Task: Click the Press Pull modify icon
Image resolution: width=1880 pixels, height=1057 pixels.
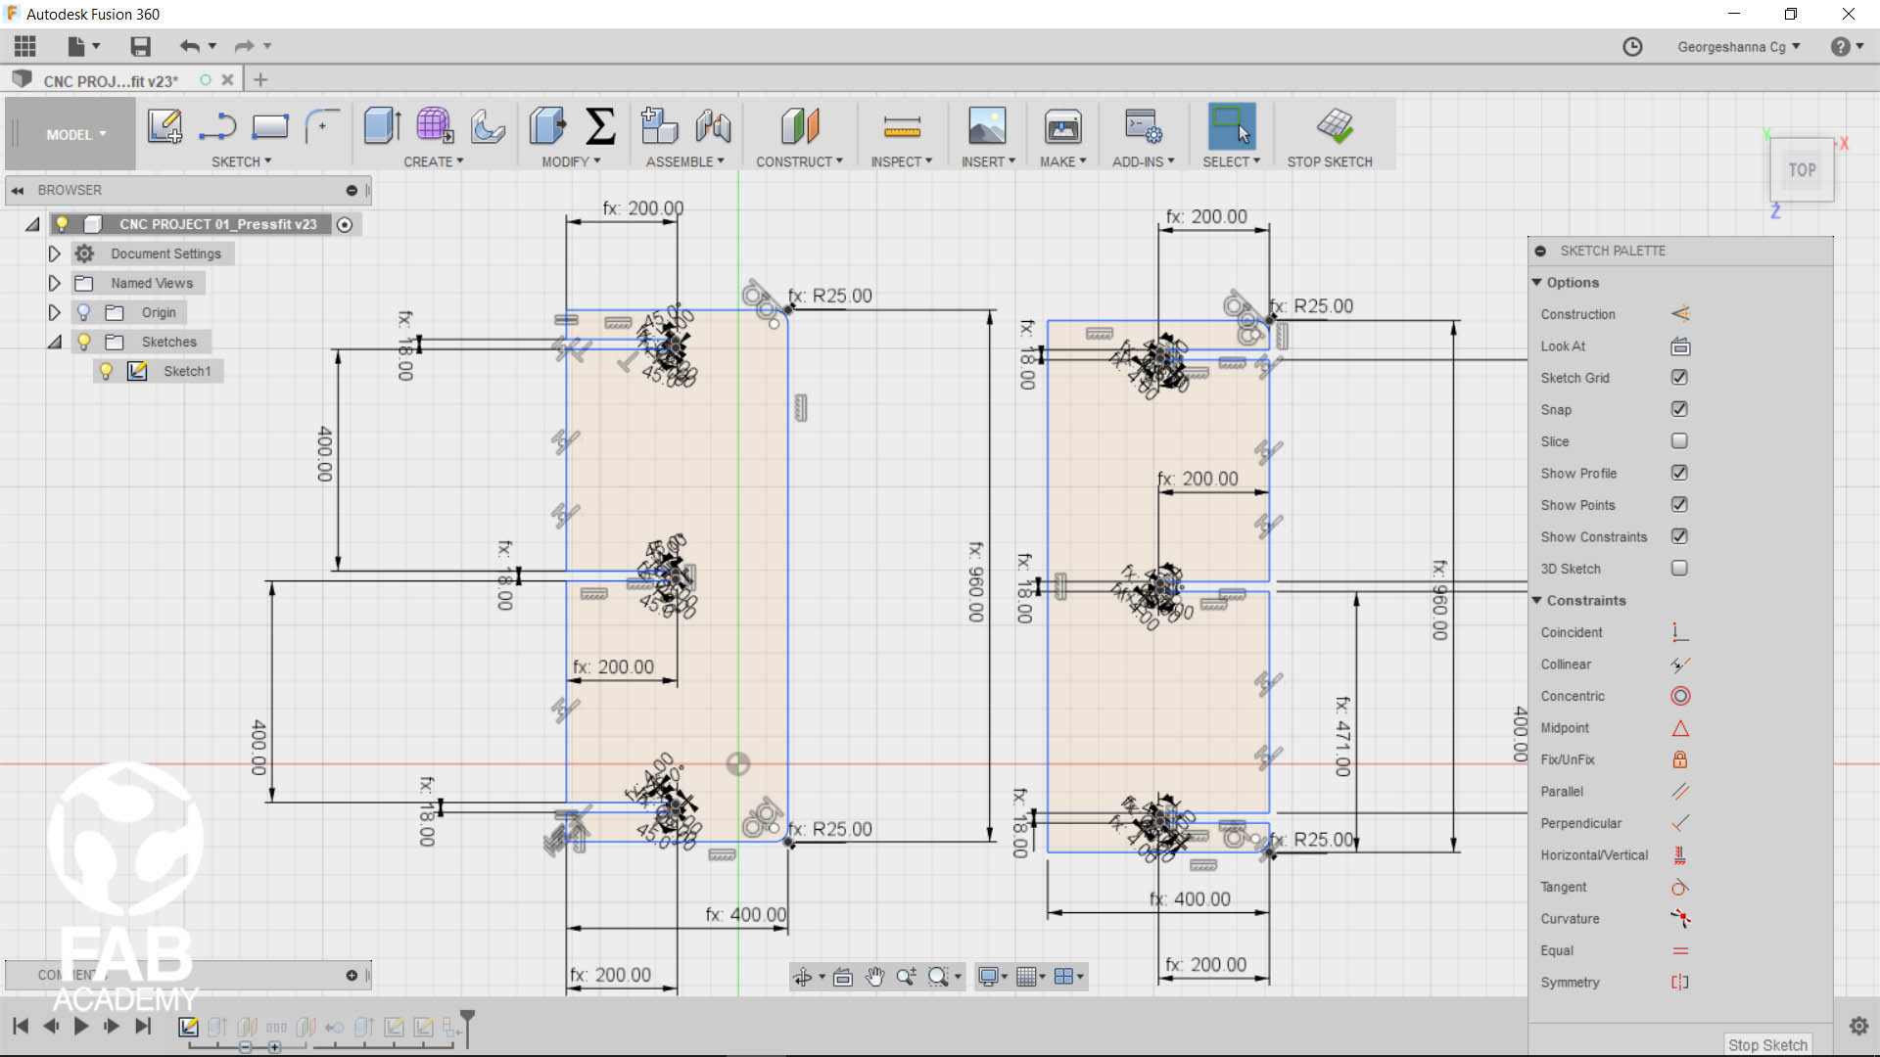Action: 547,126
